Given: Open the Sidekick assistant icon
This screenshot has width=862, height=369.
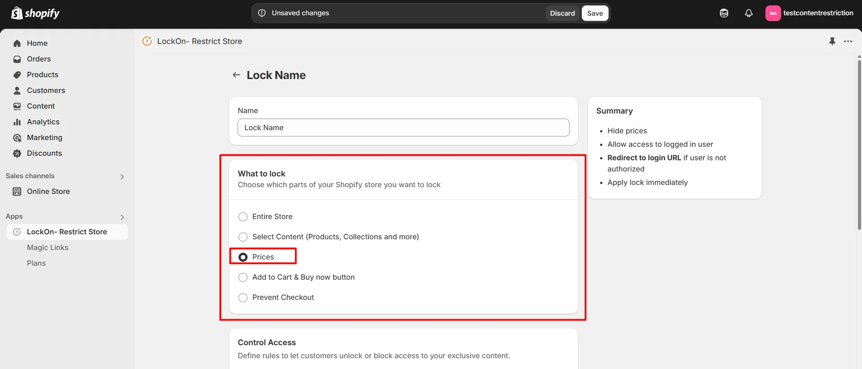Looking at the screenshot, I should (x=724, y=13).
